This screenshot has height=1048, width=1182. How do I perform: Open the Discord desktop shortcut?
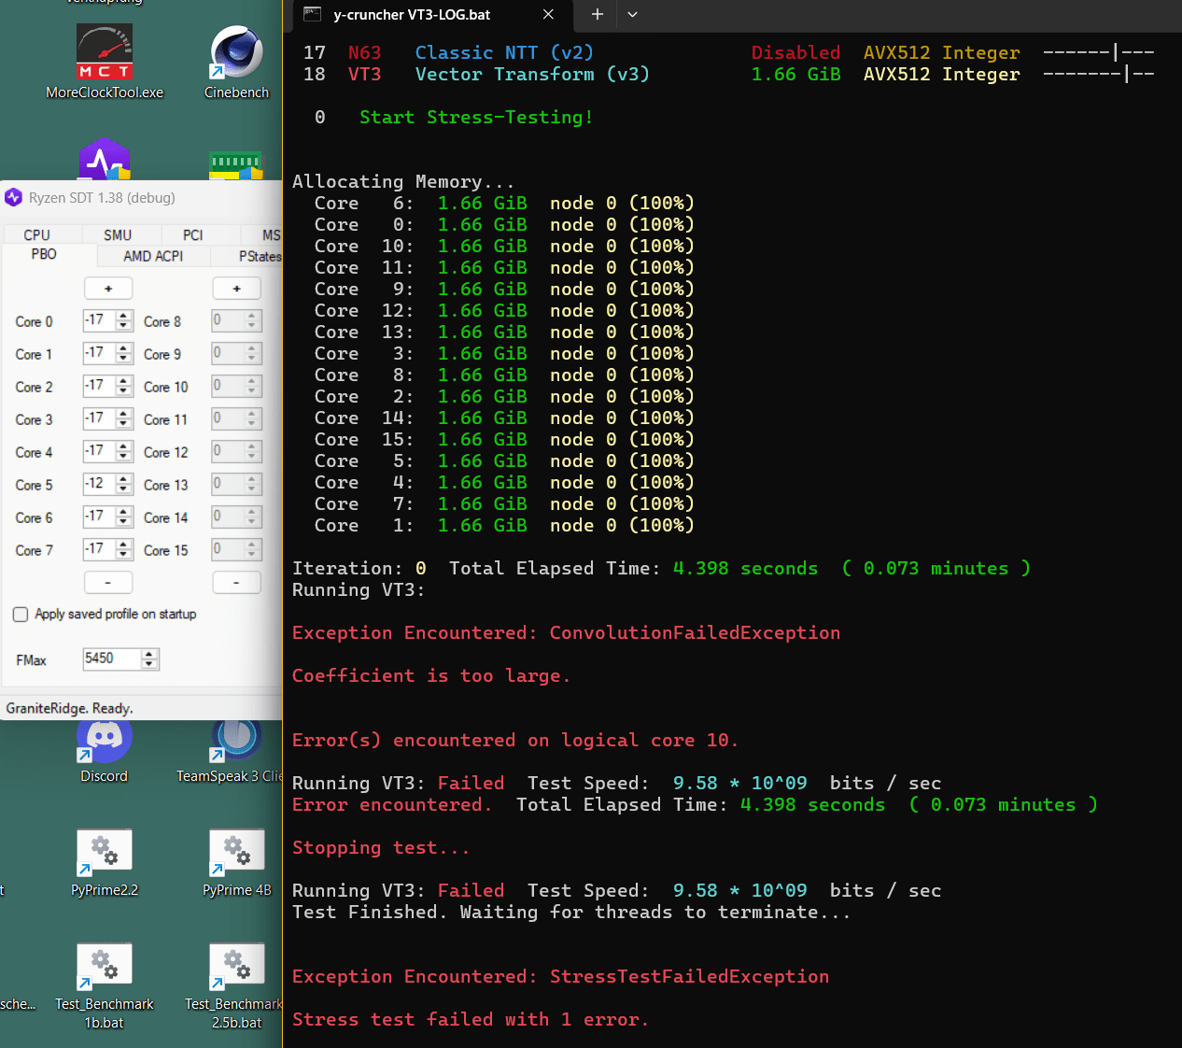(x=104, y=753)
